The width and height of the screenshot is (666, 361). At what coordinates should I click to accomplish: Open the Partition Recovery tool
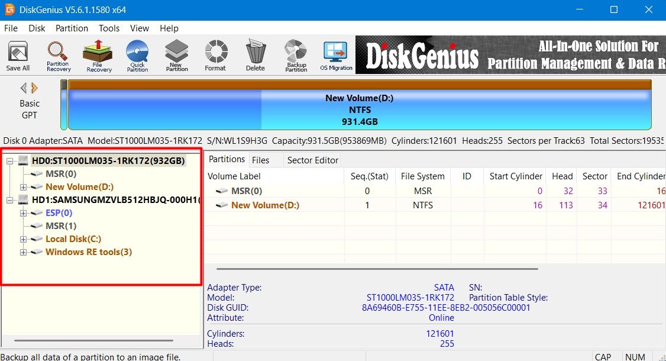[57, 54]
